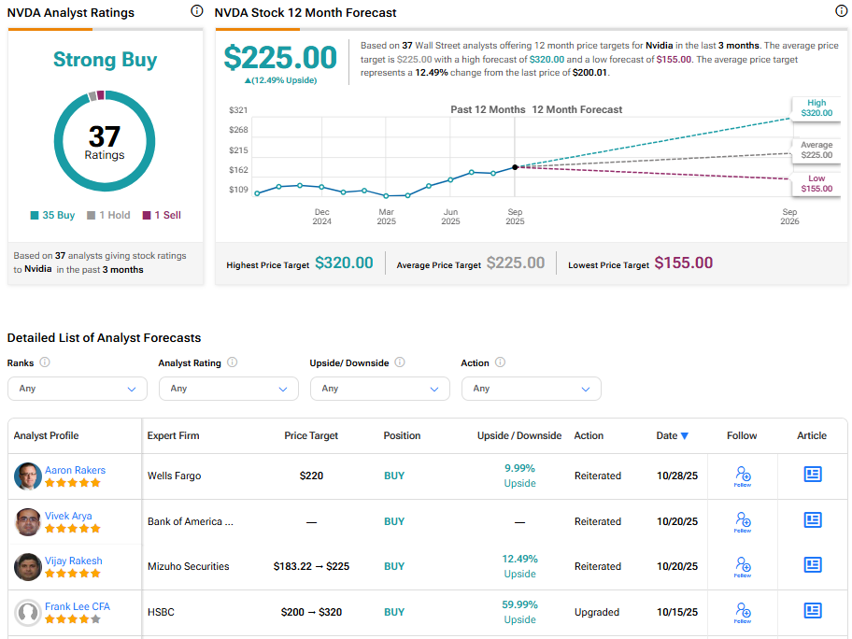Open the article for Wells Fargo rating
This screenshot has width=852, height=639.
[812, 475]
